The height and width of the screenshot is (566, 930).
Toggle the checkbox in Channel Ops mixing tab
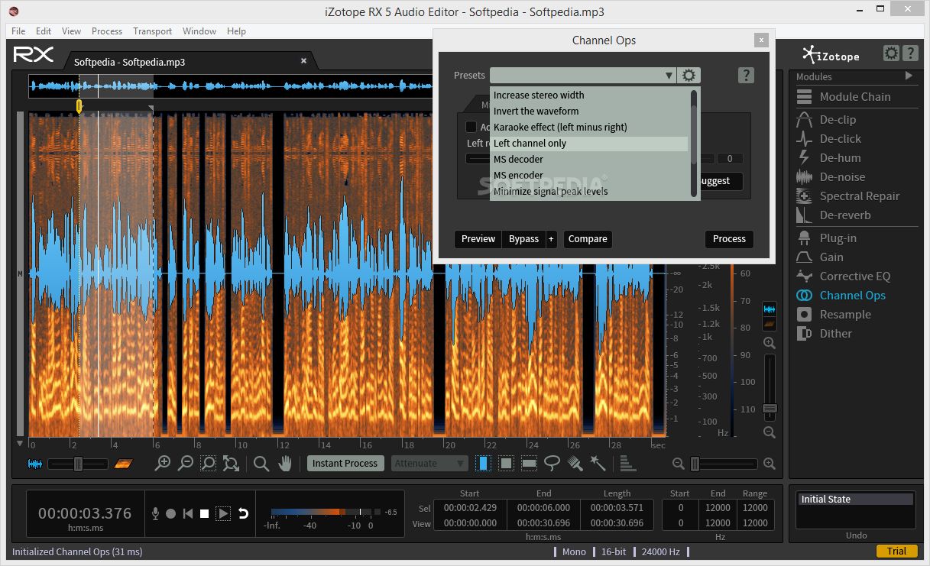coord(471,127)
